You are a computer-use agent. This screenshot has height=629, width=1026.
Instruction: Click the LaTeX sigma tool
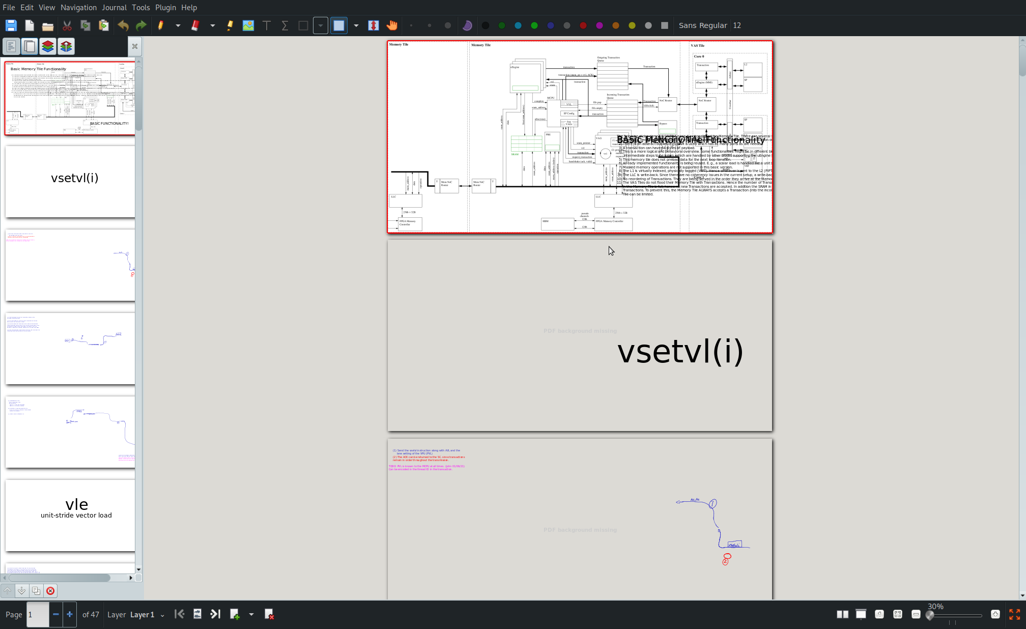284,25
